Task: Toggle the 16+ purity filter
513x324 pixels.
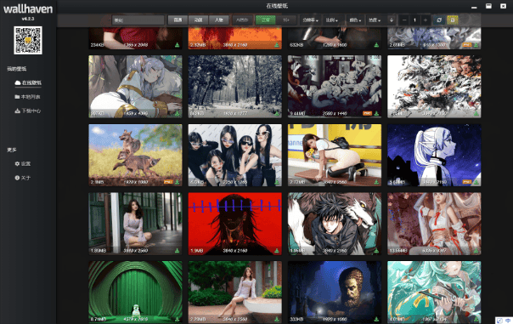Action: pyautogui.click(x=285, y=20)
